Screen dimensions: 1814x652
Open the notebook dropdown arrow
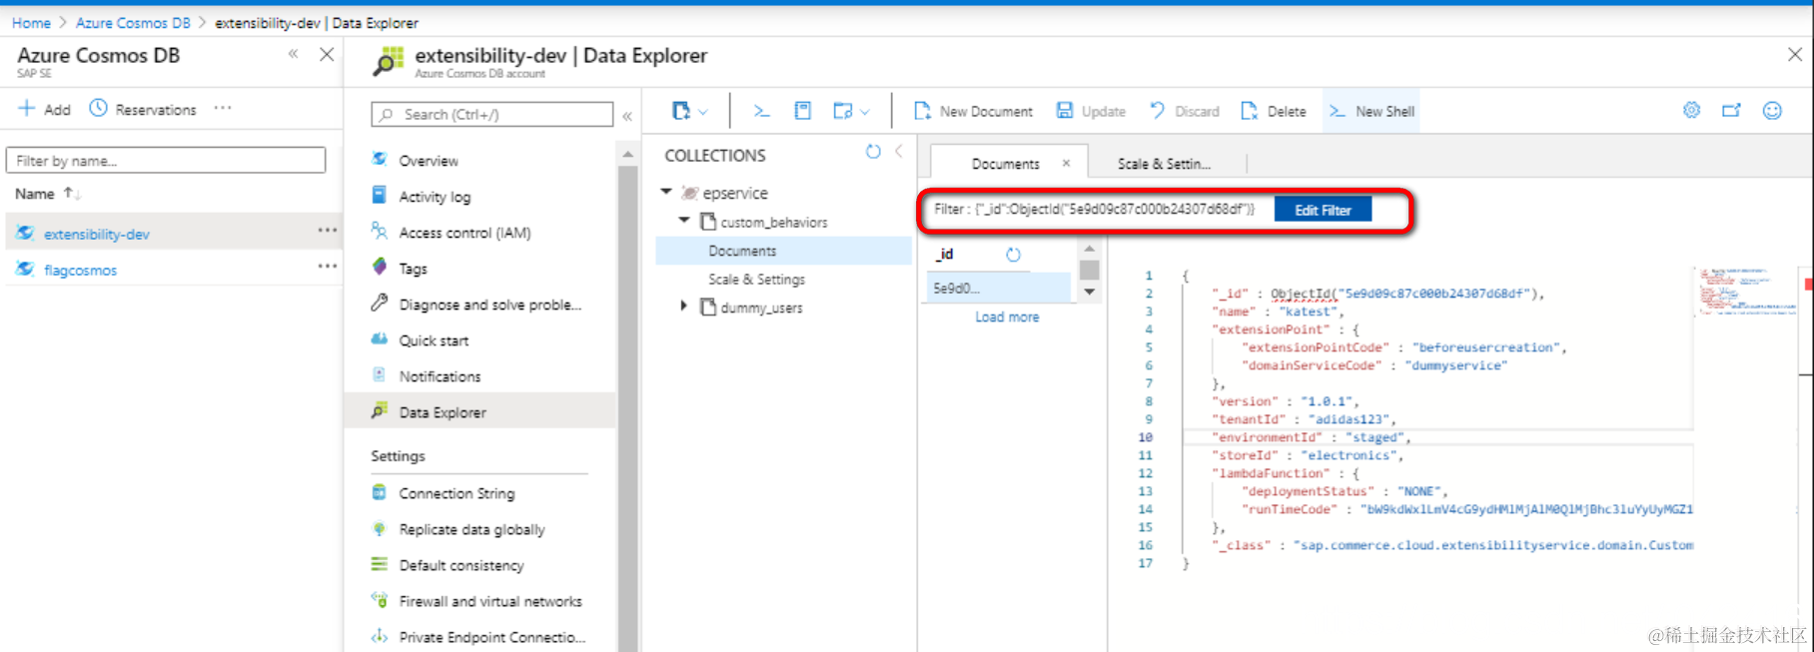click(864, 112)
